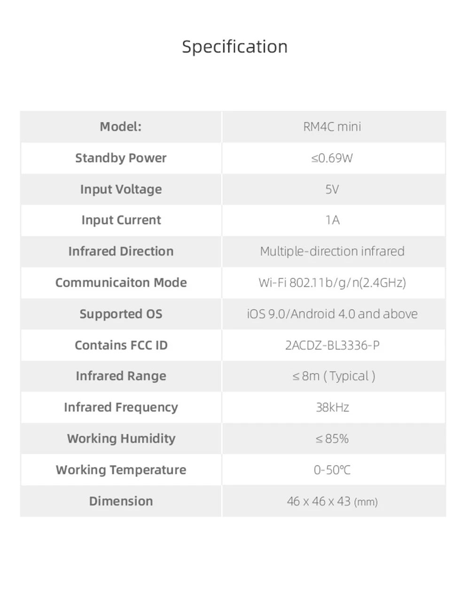Click iOS 9.0/Android 4.0 and above text
This screenshot has width=470, height=590.
coord(332,314)
